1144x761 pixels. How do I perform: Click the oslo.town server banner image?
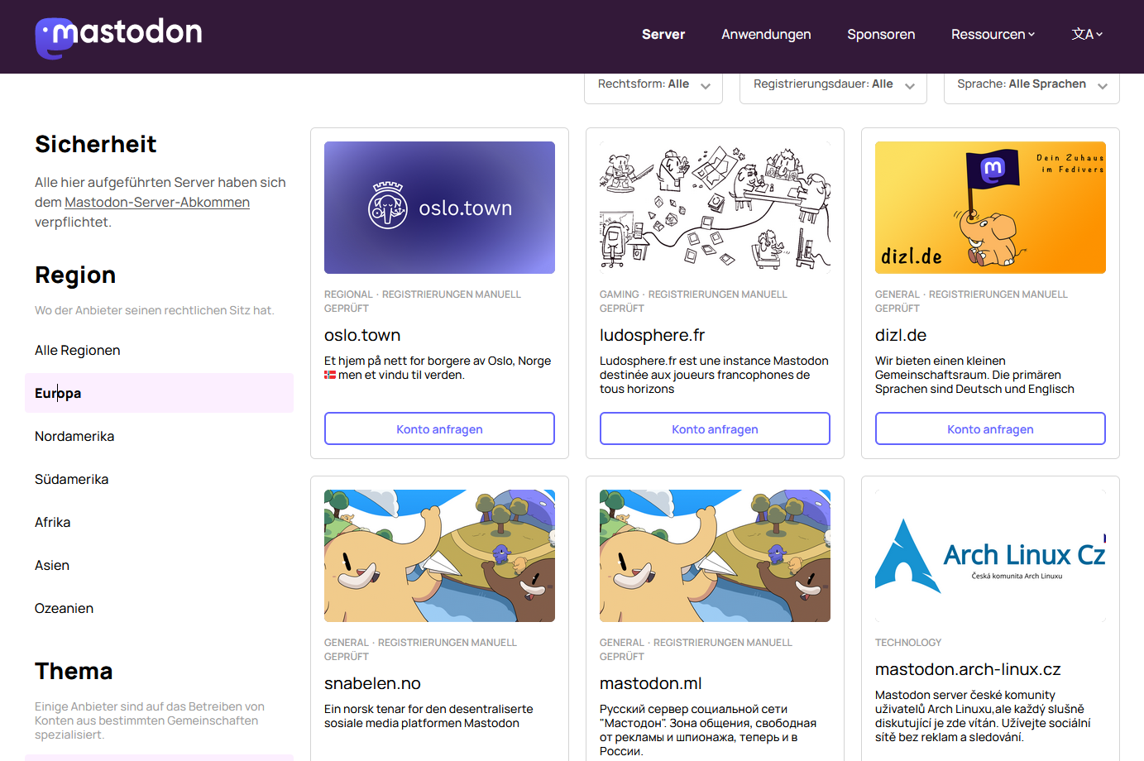tap(439, 208)
